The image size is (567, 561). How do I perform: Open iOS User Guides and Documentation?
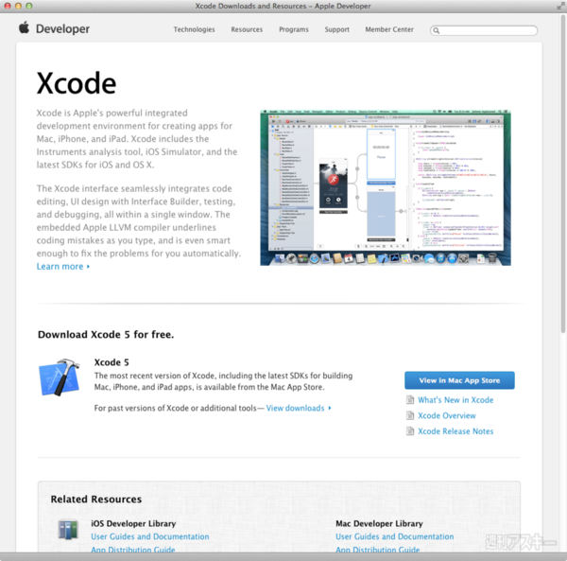pyautogui.click(x=150, y=536)
